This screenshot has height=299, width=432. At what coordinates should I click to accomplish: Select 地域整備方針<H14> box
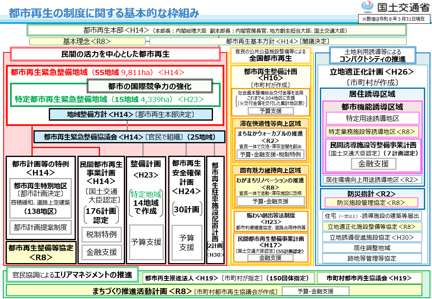click(x=131, y=114)
